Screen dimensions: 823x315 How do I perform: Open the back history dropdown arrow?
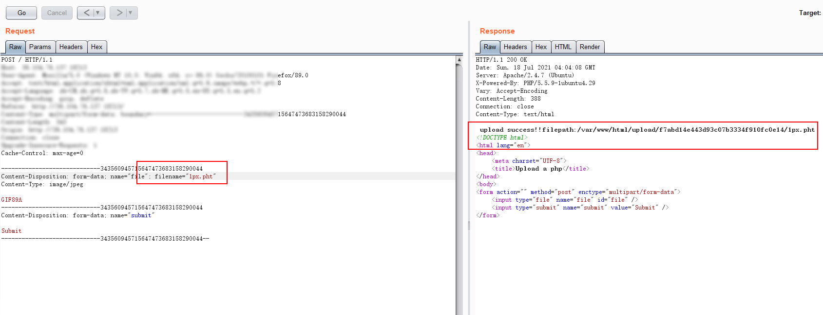click(98, 13)
